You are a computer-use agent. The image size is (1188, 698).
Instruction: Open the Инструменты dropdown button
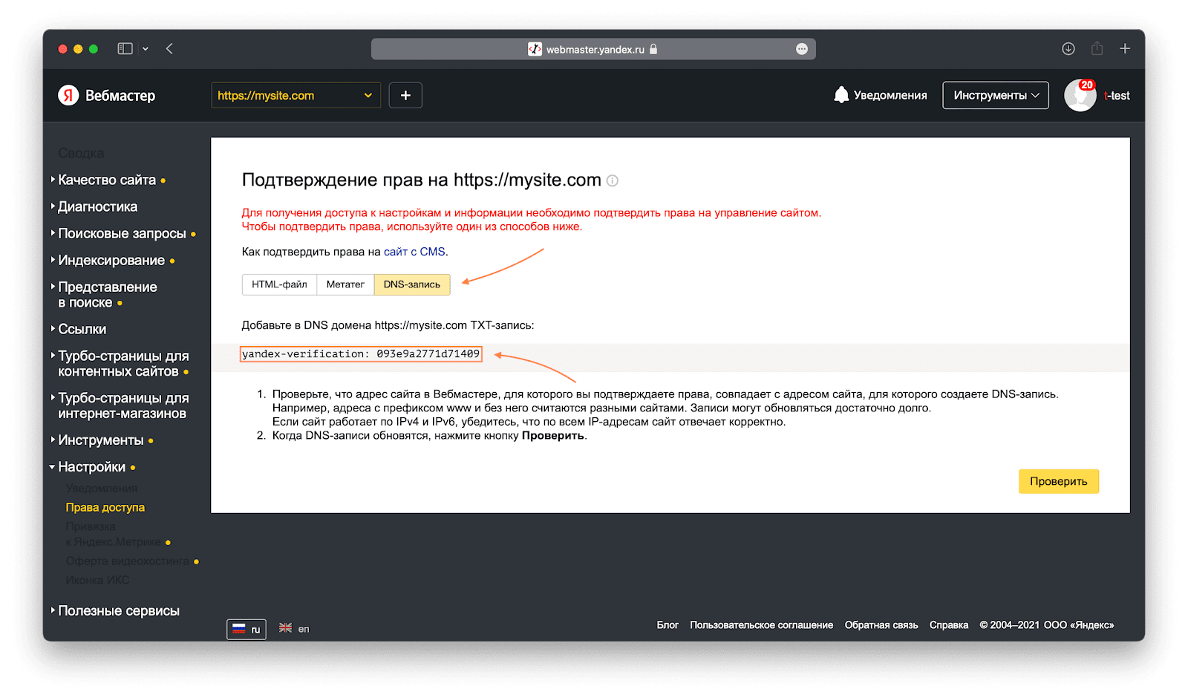pos(996,95)
